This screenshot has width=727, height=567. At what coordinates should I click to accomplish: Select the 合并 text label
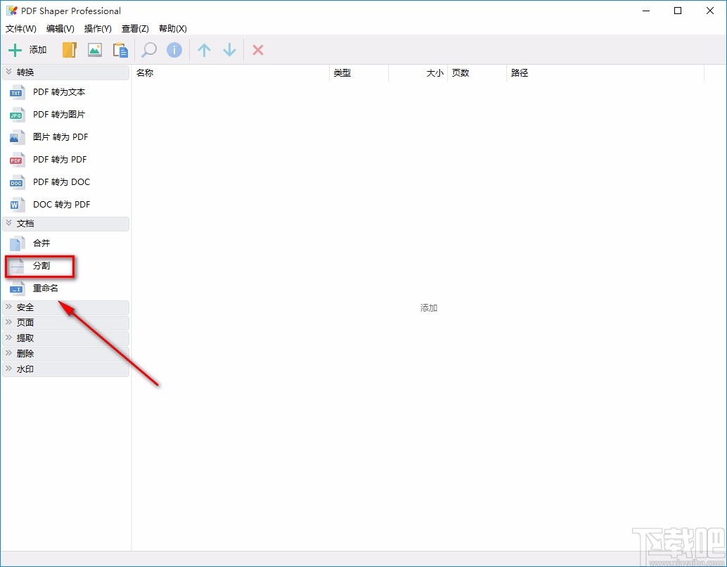41,243
